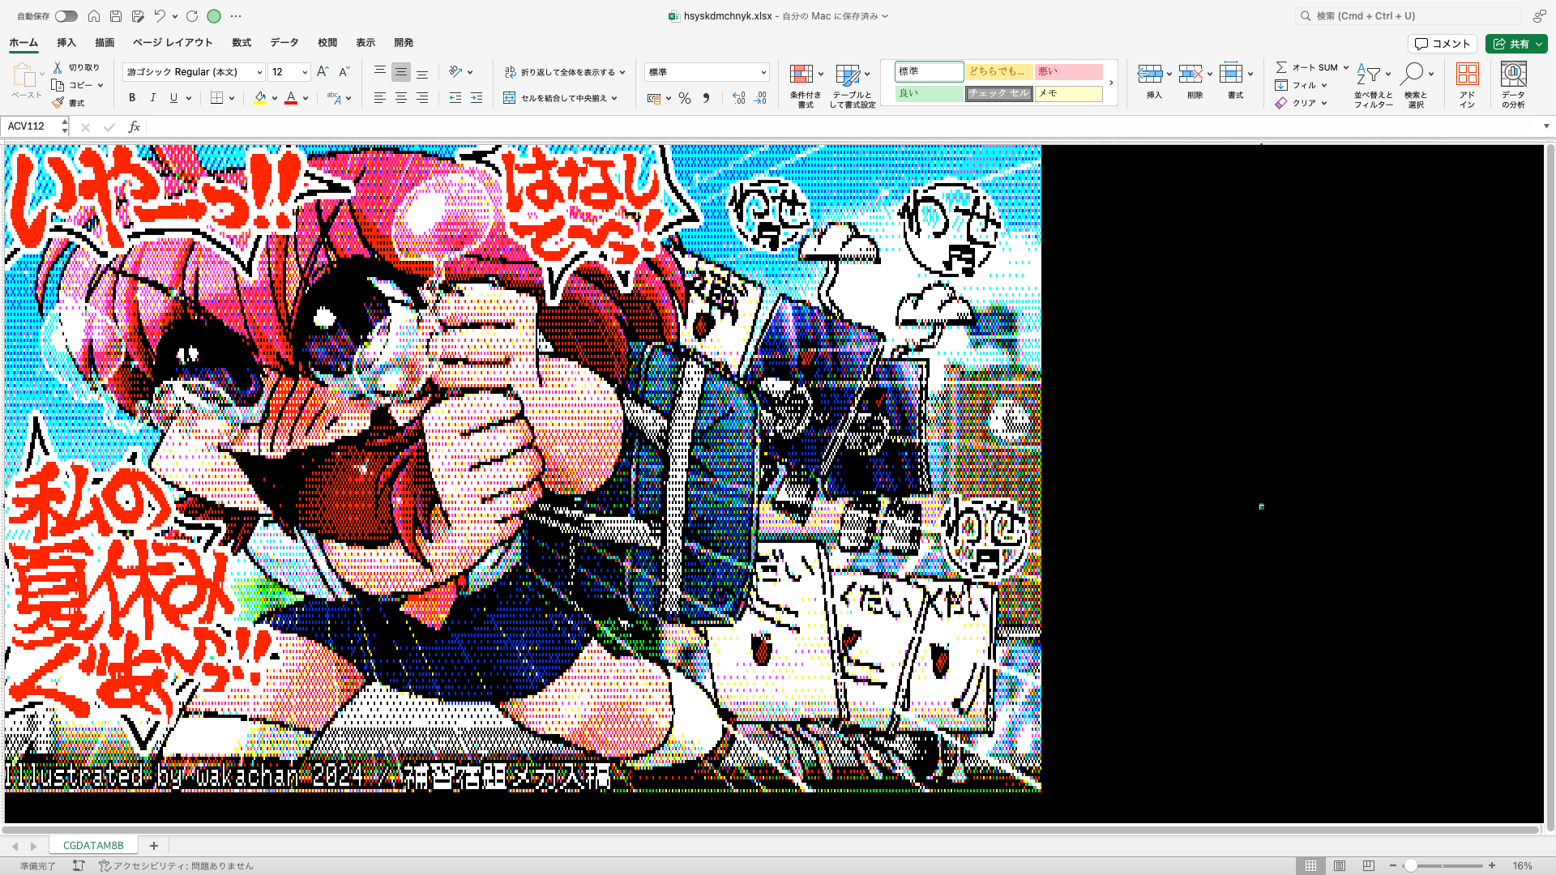
Task: Switch to the 描画 tab
Action: [x=105, y=43]
